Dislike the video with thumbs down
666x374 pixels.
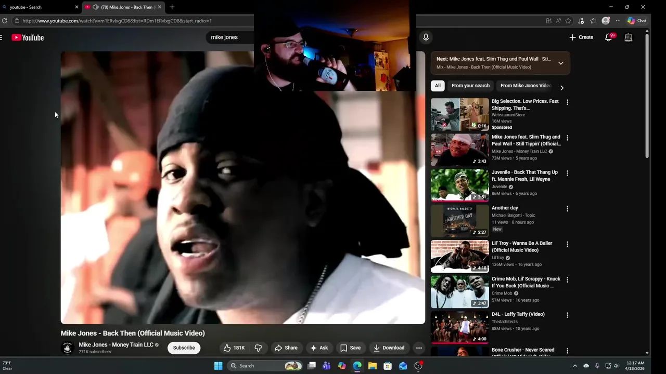click(258, 348)
